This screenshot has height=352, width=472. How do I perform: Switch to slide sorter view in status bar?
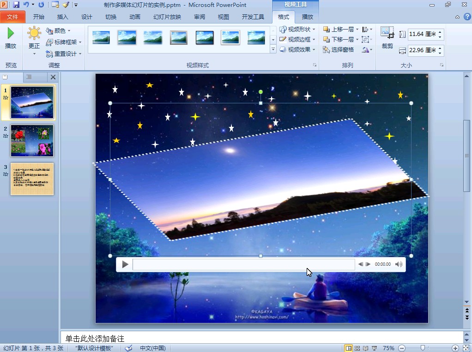(x=357, y=348)
